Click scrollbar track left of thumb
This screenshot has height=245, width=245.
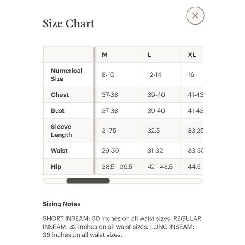click(x=55, y=181)
